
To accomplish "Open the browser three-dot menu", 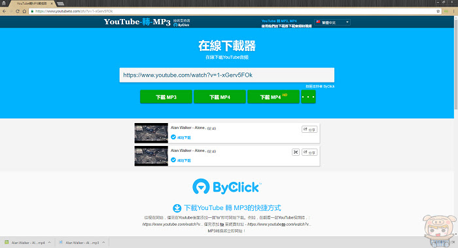I will [453, 11].
